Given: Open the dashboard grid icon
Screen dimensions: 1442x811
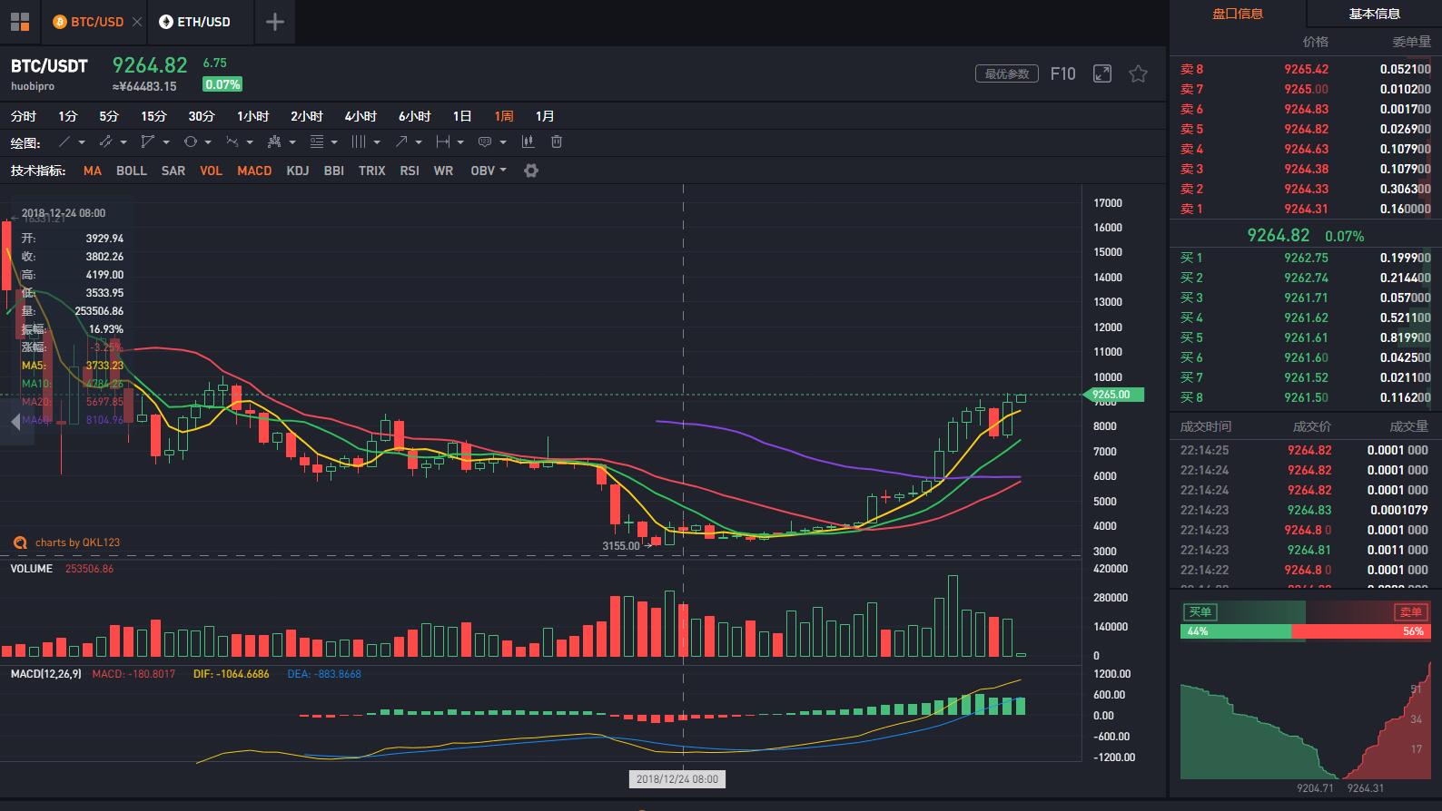Looking at the screenshot, I should pyautogui.click(x=20, y=22).
